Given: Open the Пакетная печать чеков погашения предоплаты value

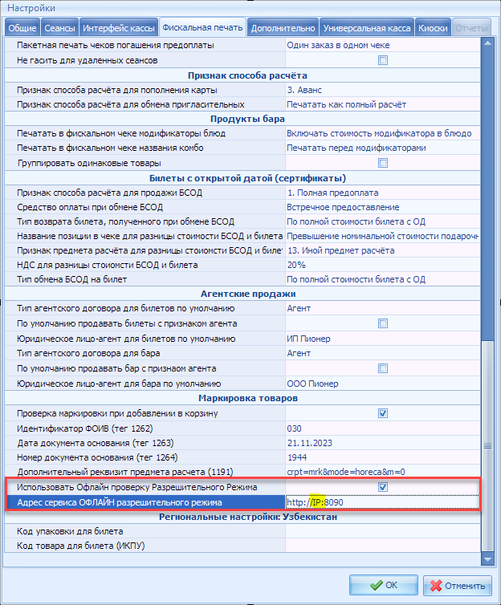Looking at the screenshot, I should click(x=382, y=45).
